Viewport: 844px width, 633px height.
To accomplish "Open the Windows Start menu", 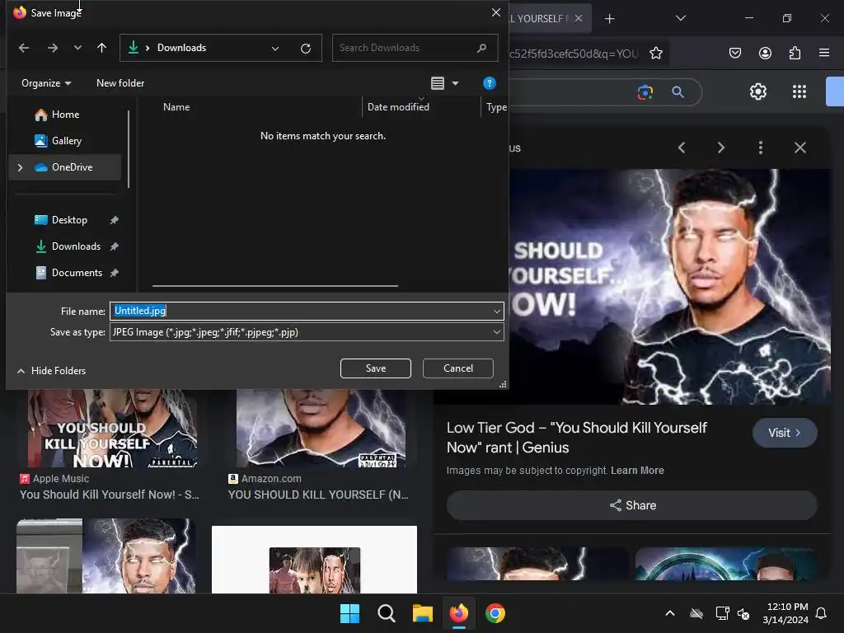I will tap(349, 613).
